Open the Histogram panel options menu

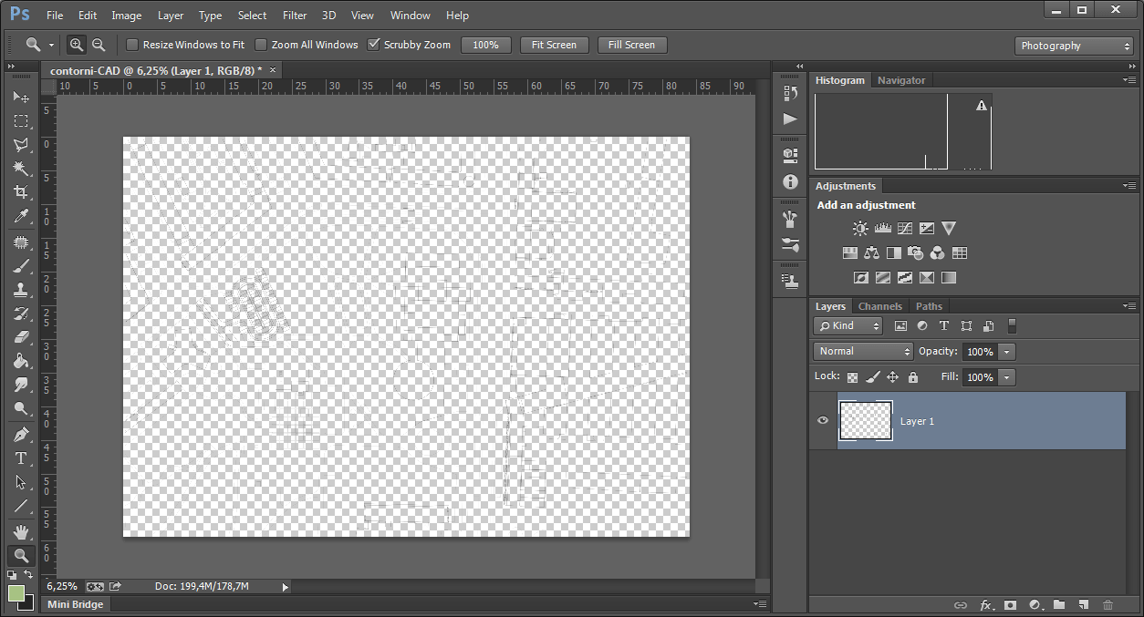click(x=1129, y=80)
